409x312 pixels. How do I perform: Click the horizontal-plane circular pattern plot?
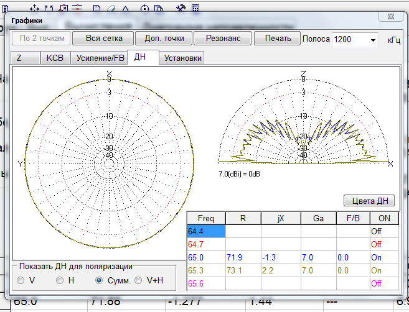click(109, 163)
